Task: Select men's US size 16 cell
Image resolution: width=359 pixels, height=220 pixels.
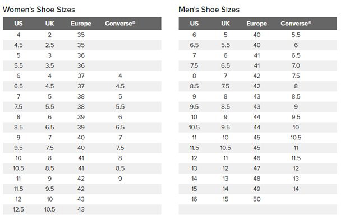Action: [194, 199]
